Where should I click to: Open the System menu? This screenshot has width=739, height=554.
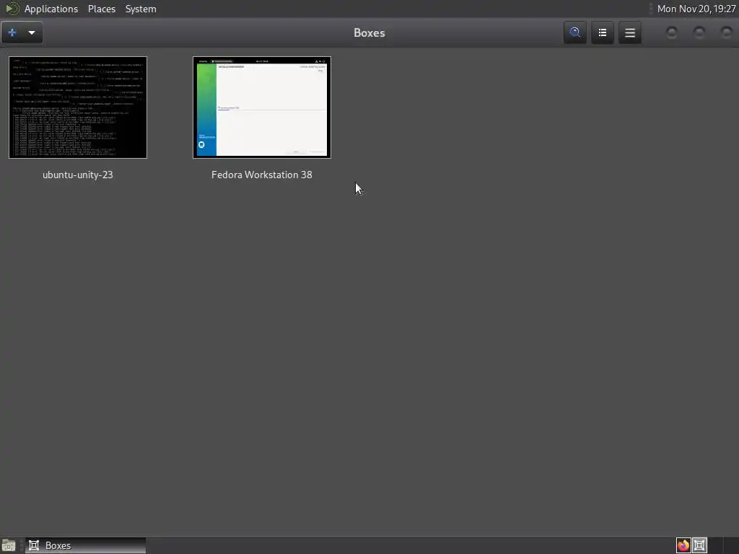(141, 9)
